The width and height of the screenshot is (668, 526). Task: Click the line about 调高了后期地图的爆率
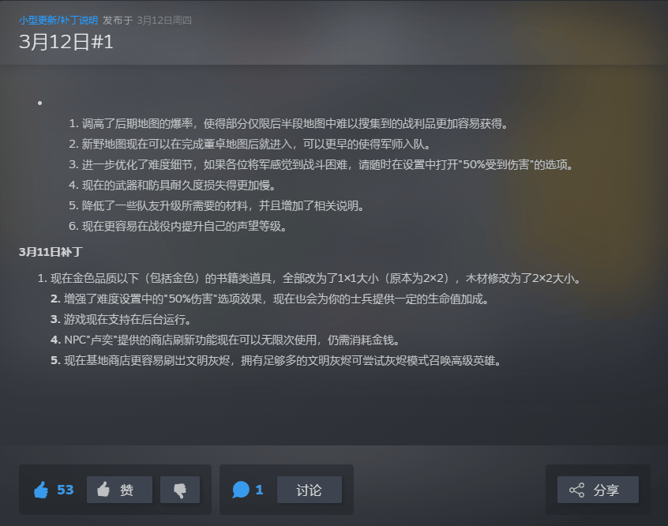[288, 124]
